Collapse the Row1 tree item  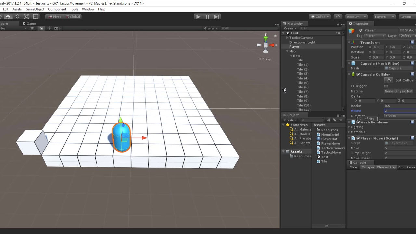(x=291, y=56)
